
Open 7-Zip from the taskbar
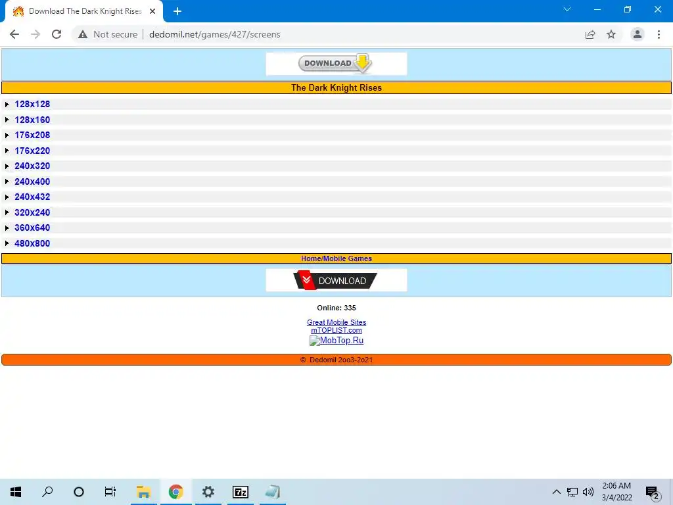241,492
